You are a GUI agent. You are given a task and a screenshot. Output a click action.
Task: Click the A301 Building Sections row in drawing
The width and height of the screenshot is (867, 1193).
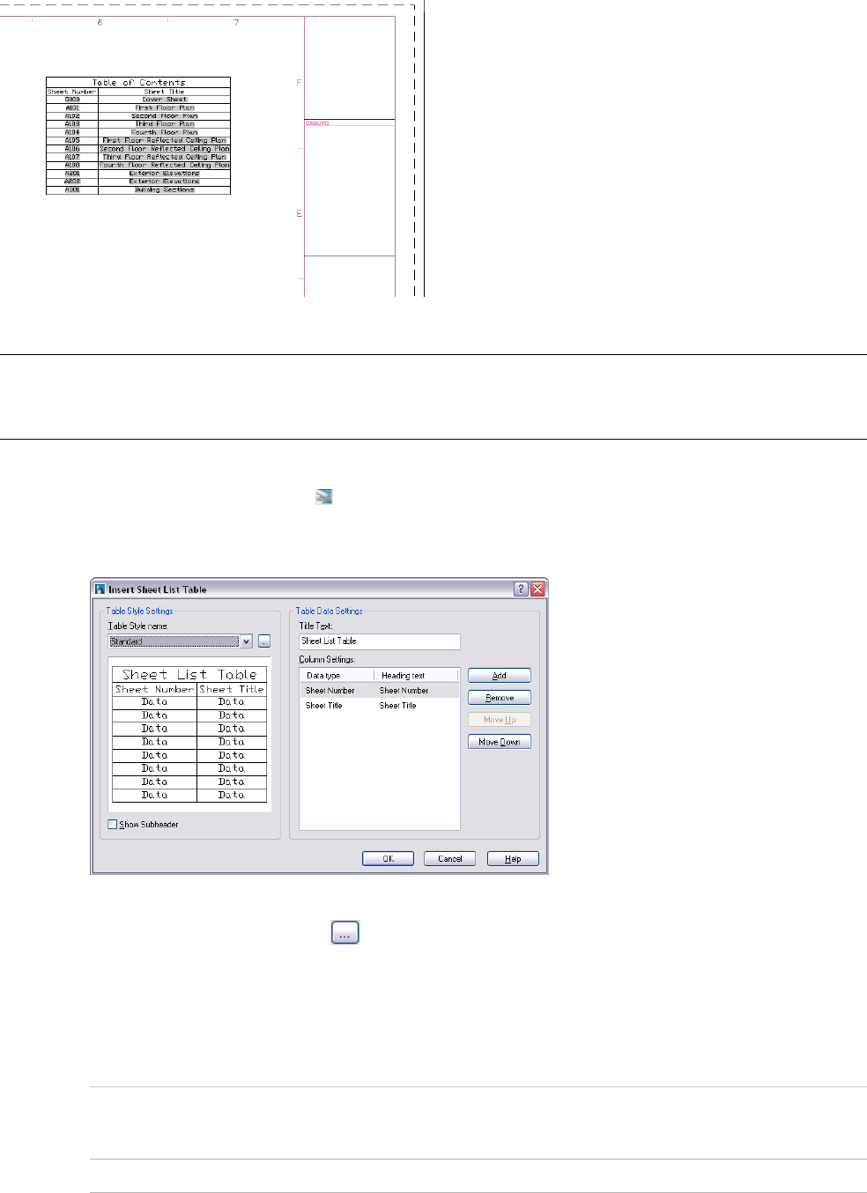tap(138, 189)
